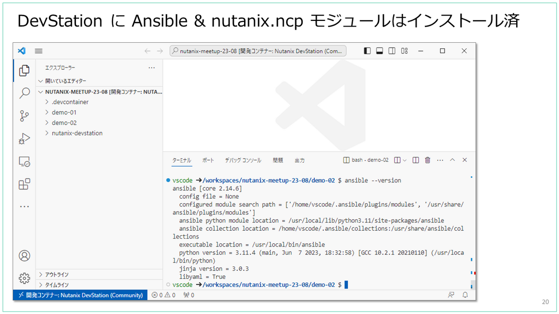This screenshot has width=559, height=314.
Task: Open terminal panel more actions ellipsis
Action: pos(440,160)
